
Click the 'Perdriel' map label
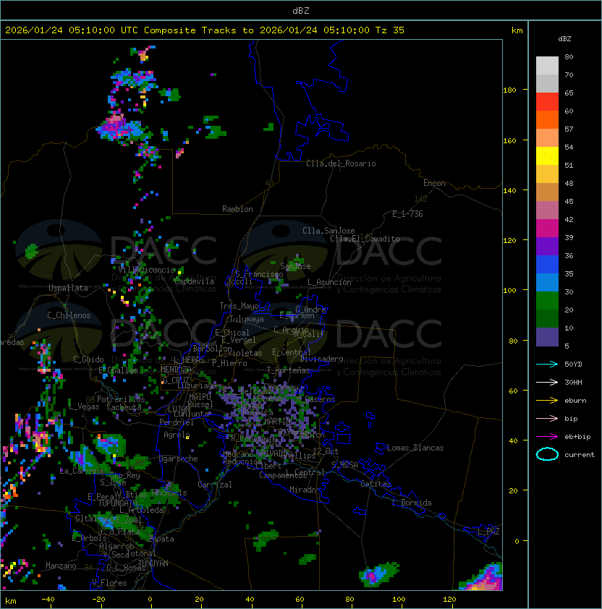pyautogui.click(x=177, y=422)
